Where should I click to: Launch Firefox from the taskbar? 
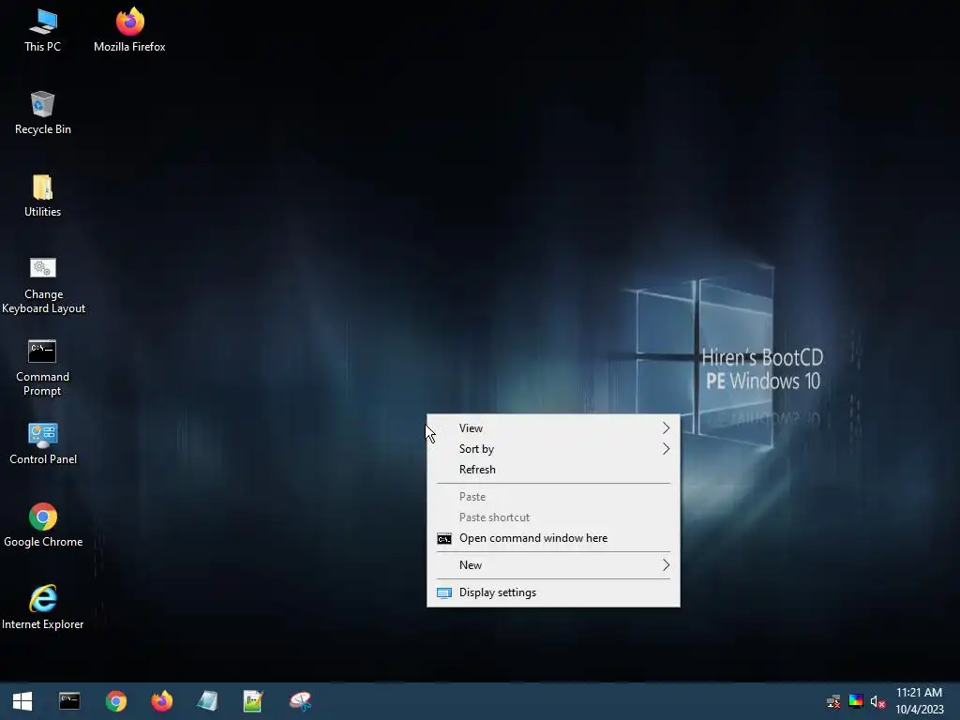(x=161, y=701)
